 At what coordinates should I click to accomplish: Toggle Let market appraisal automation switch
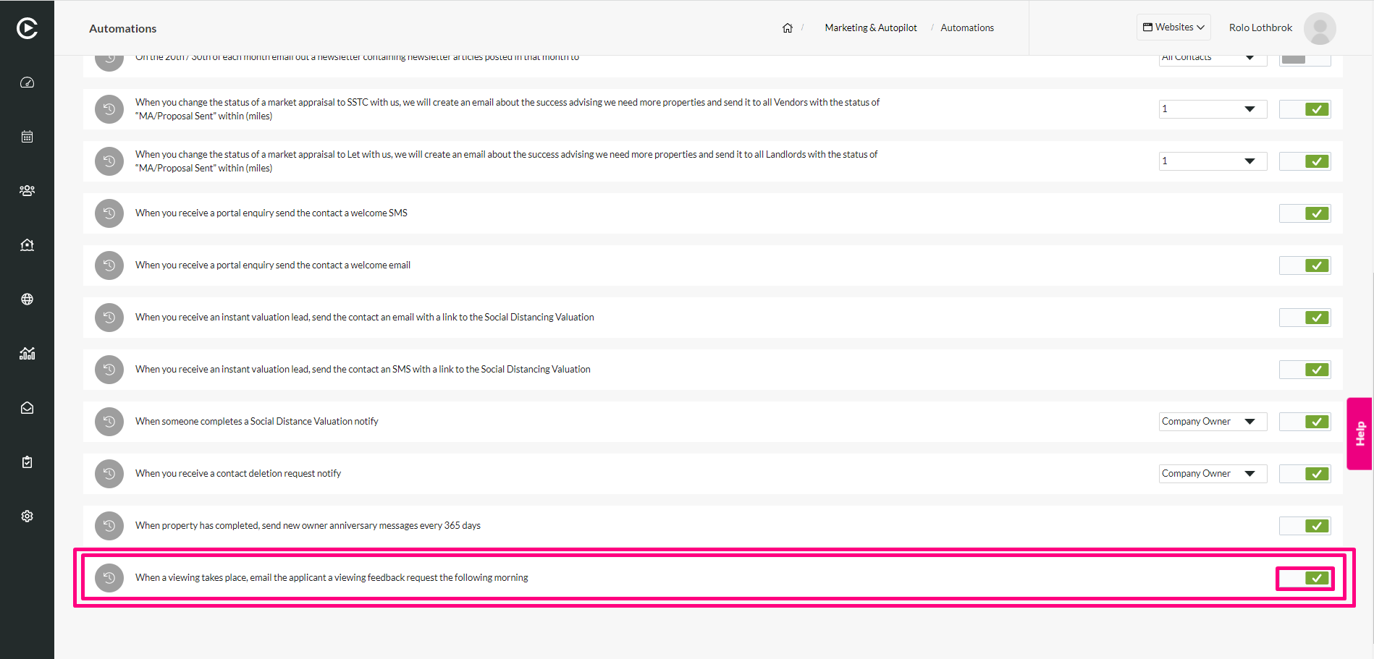(x=1305, y=161)
